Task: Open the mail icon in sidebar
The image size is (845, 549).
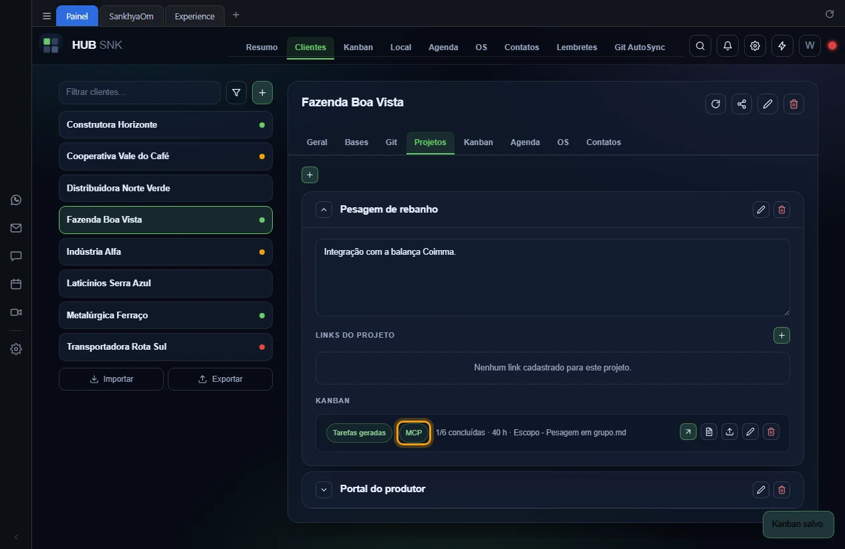Action: click(x=16, y=228)
